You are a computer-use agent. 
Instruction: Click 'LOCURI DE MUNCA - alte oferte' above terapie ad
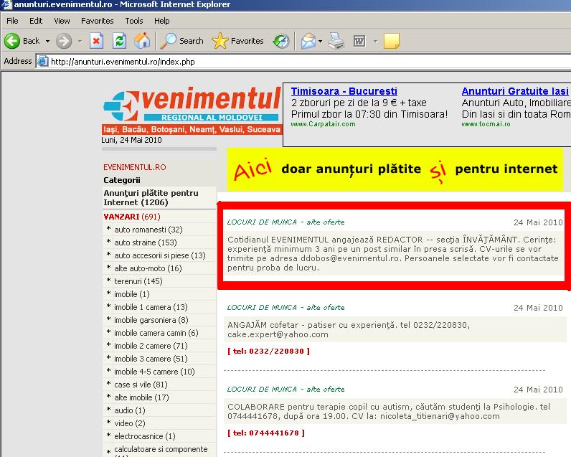click(x=286, y=390)
